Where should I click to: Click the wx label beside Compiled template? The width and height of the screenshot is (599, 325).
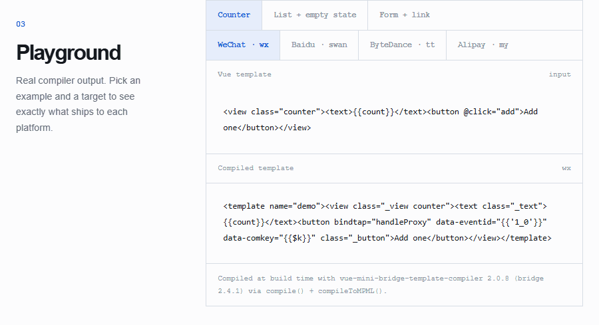(x=566, y=168)
